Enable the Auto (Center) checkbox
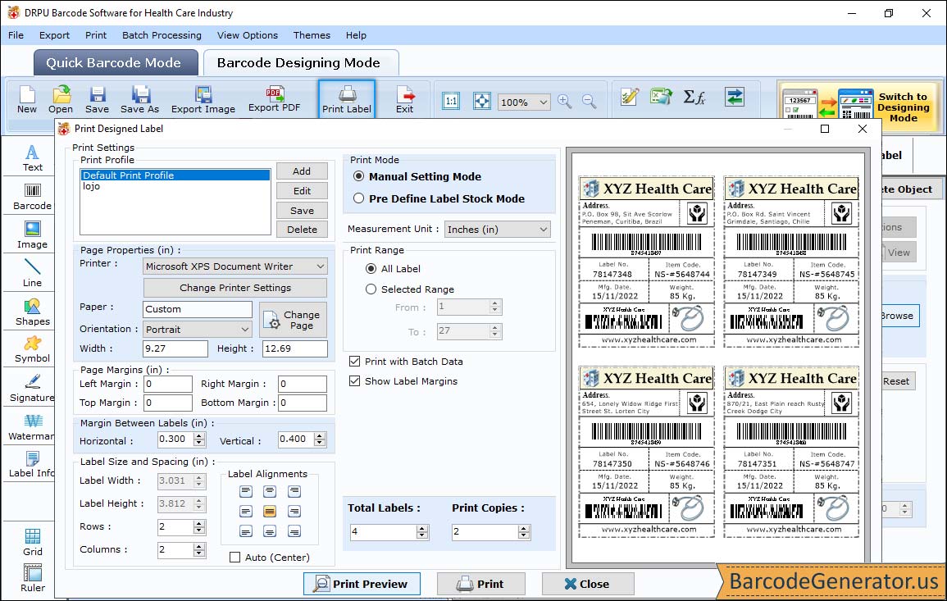This screenshot has height=601, width=947. (x=235, y=557)
